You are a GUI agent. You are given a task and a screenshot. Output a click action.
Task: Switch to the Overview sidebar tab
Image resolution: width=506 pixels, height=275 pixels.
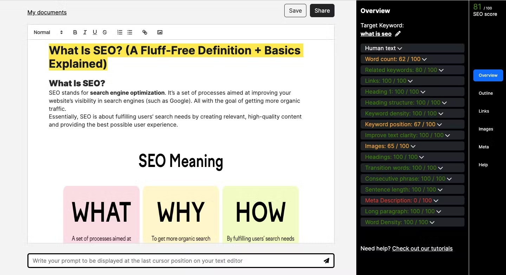point(488,75)
